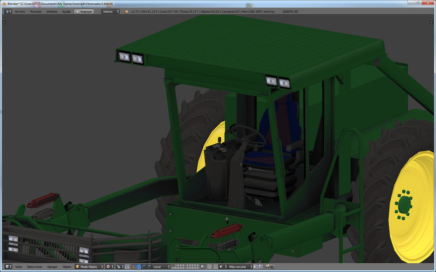Click the OpenGL render animation icon
Image resolution: width=436 pixels, height=272 pixels.
pos(273,267)
